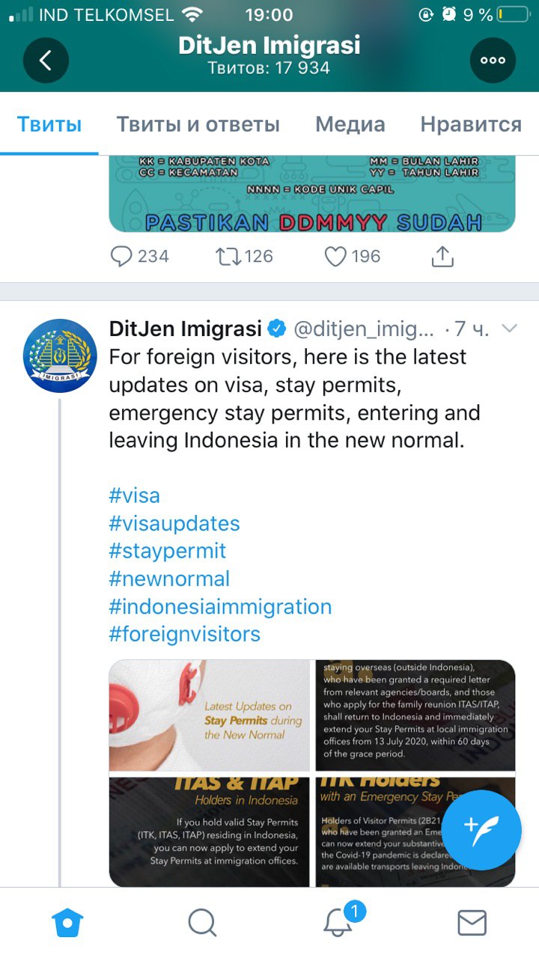Expand the tweet options chevron next to 7 ч.
This screenshot has height=958, width=539.
(x=509, y=329)
